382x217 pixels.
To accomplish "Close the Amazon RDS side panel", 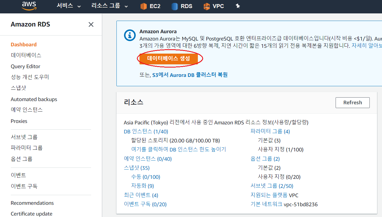I will (x=91, y=24).
